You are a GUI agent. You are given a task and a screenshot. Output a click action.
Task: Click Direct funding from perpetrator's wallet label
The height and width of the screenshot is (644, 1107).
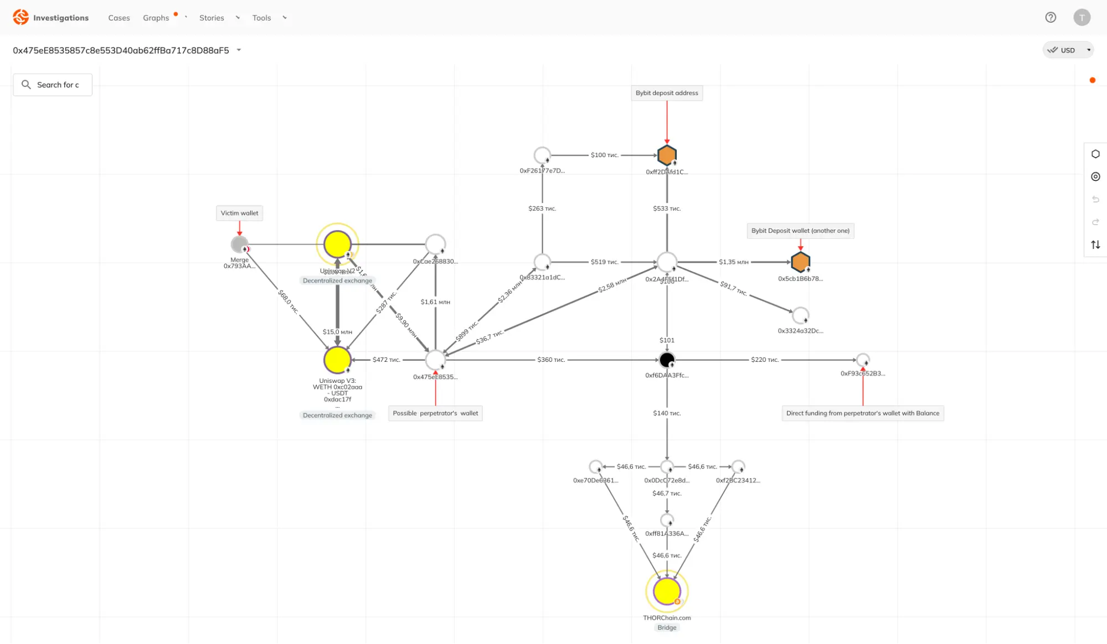(863, 413)
